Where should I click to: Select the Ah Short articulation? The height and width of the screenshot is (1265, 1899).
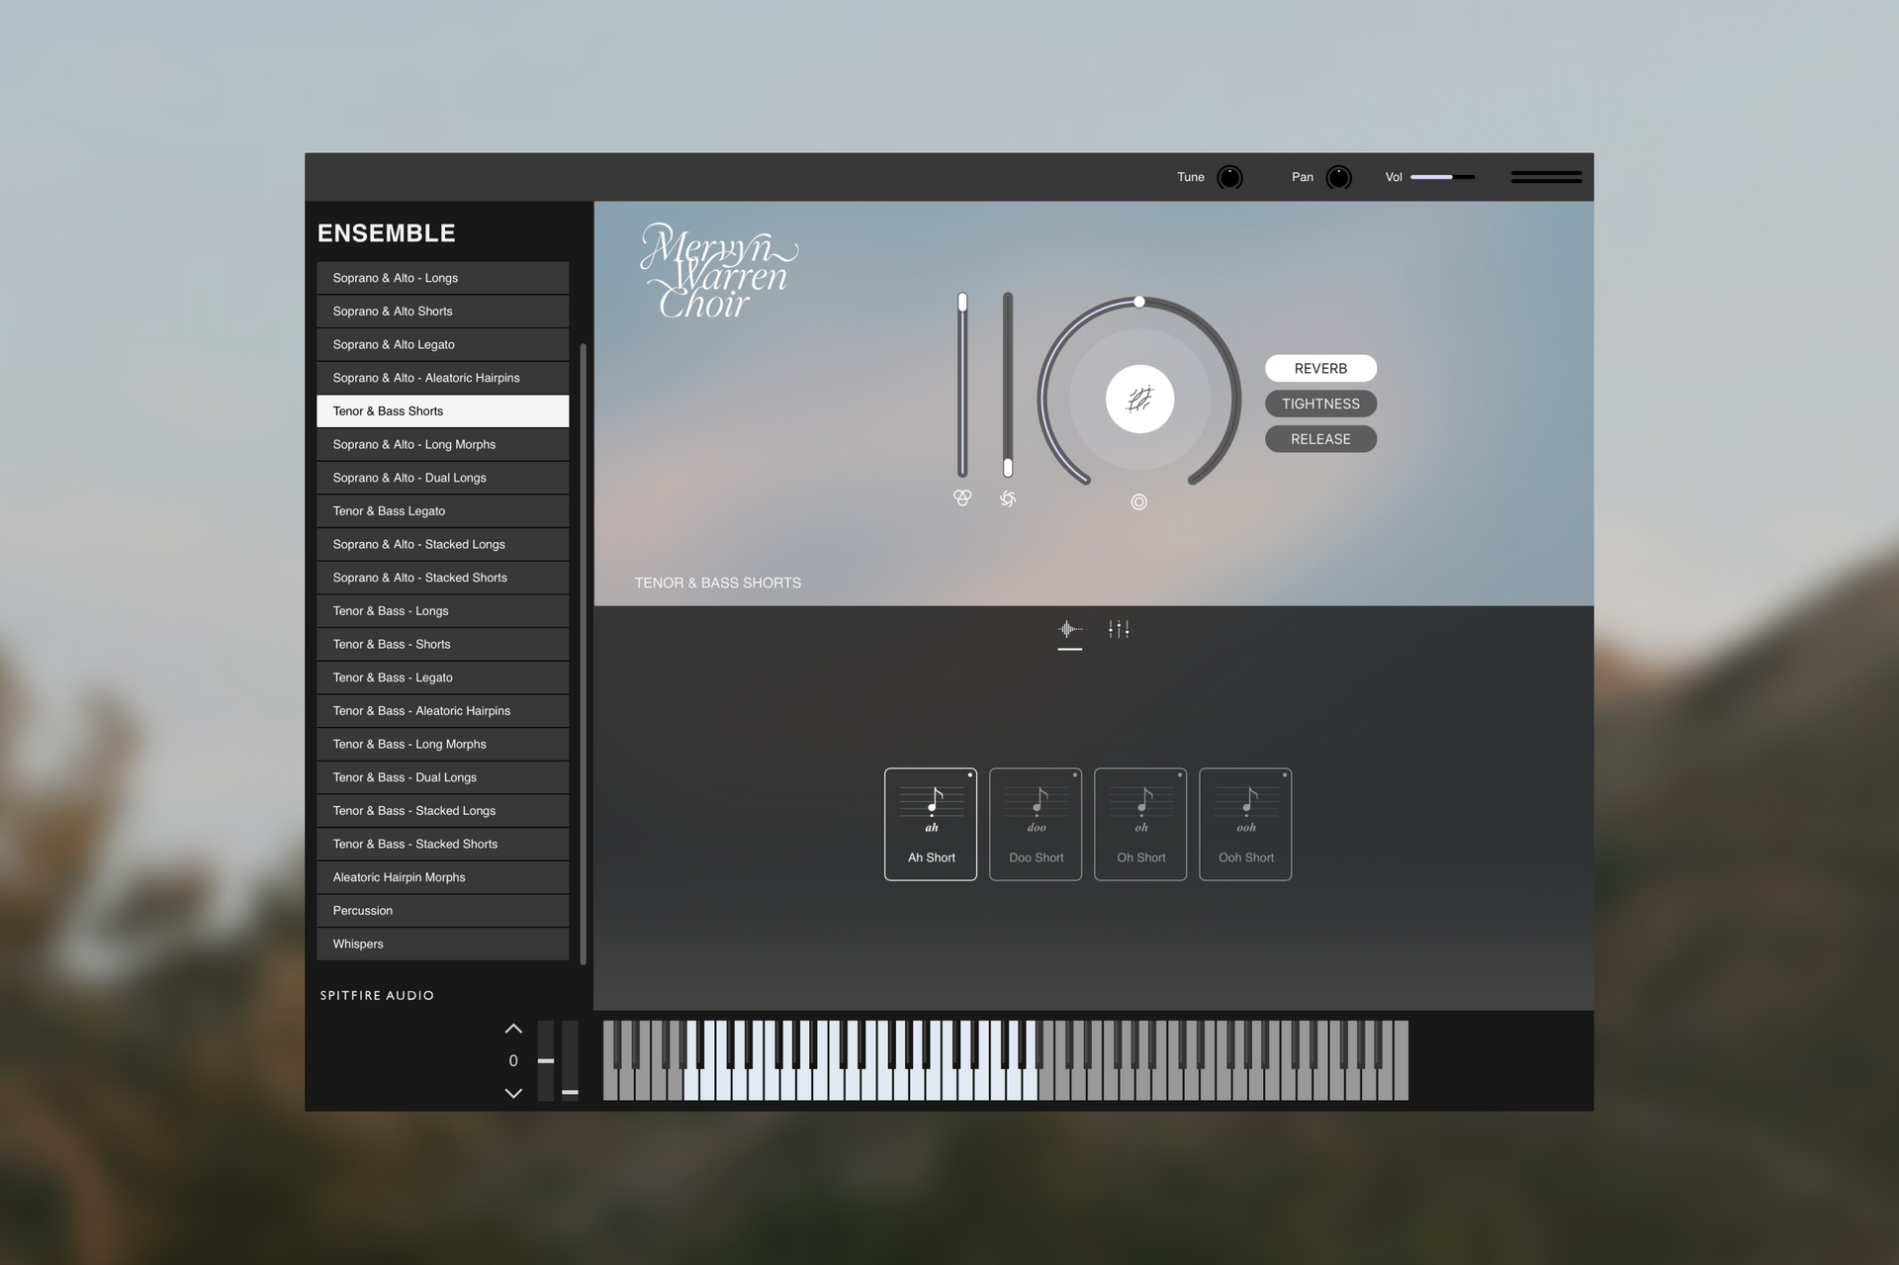[931, 824]
